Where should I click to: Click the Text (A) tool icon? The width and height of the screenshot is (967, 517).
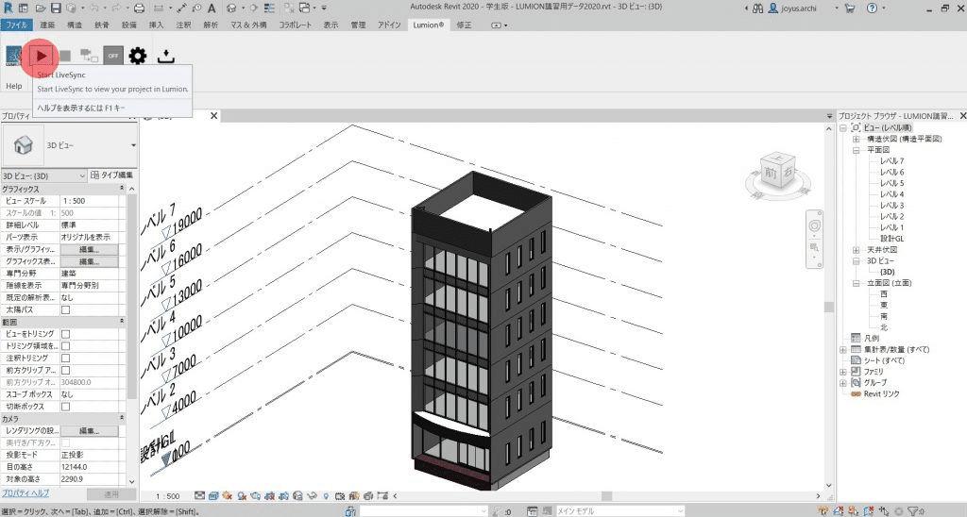coord(212,8)
